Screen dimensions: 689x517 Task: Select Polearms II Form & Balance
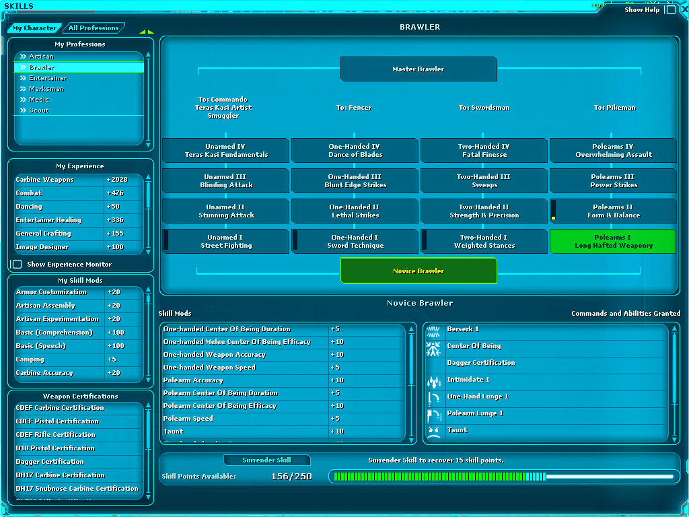(x=613, y=211)
